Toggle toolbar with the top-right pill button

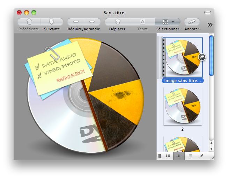(208, 13)
